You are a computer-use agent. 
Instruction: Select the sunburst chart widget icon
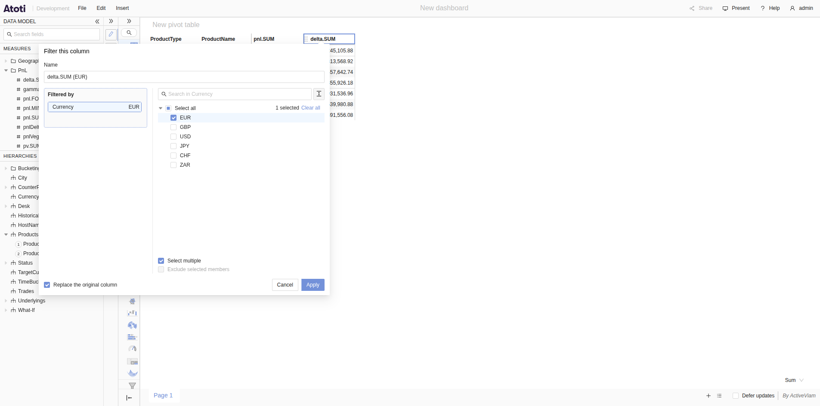pos(132,325)
